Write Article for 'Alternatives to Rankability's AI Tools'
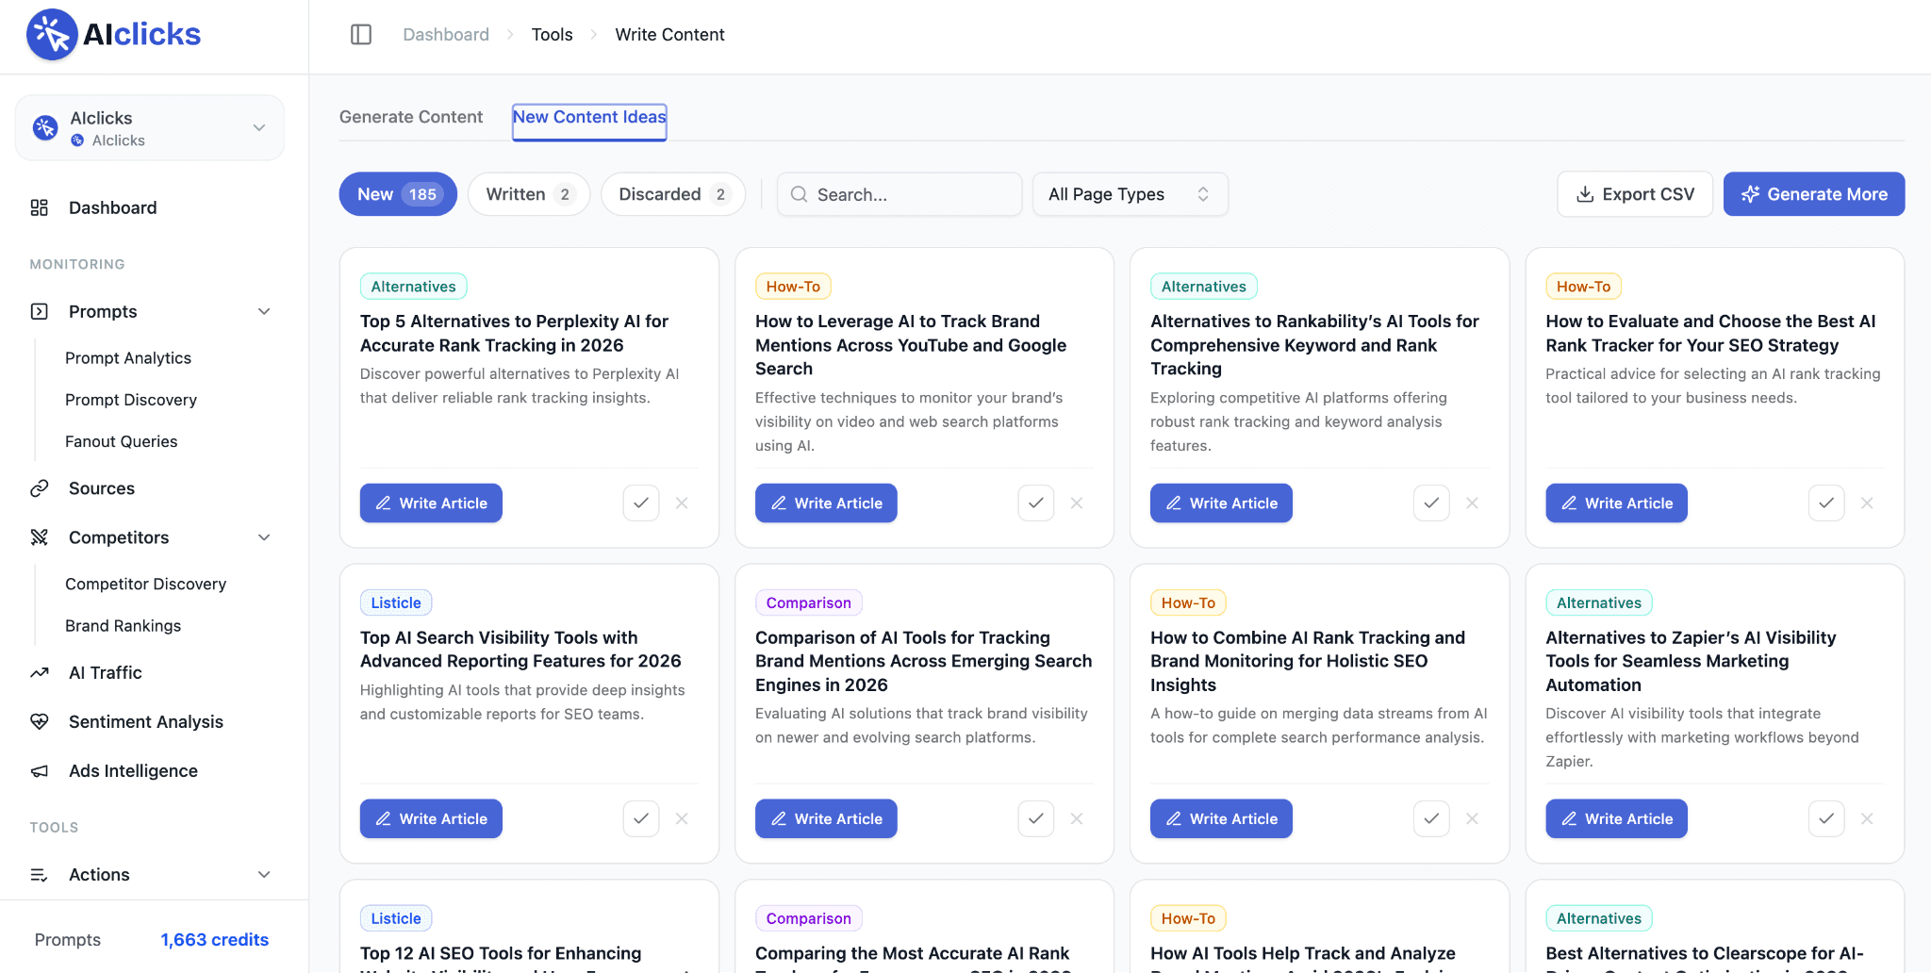1931x973 pixels. point(1221,503)
